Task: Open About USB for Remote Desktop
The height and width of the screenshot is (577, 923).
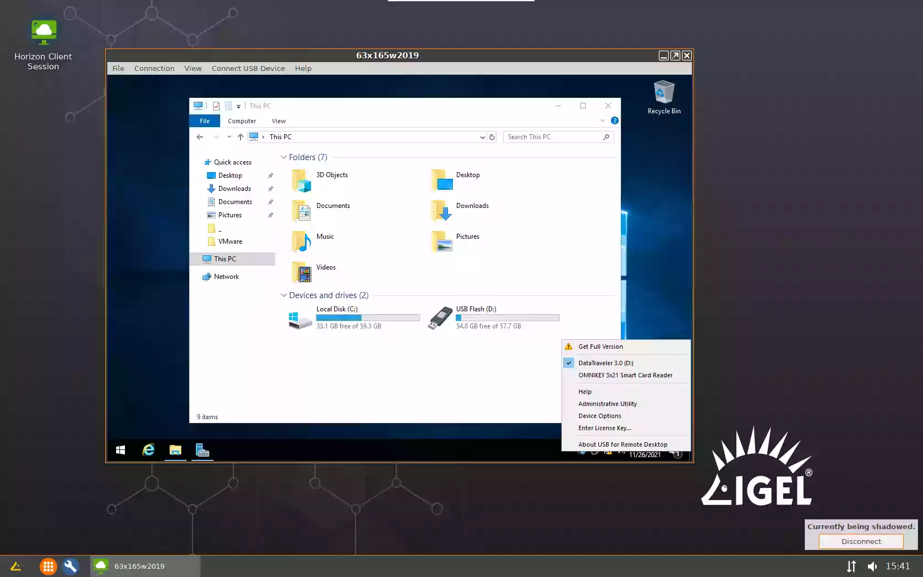Action: [626, 444]
